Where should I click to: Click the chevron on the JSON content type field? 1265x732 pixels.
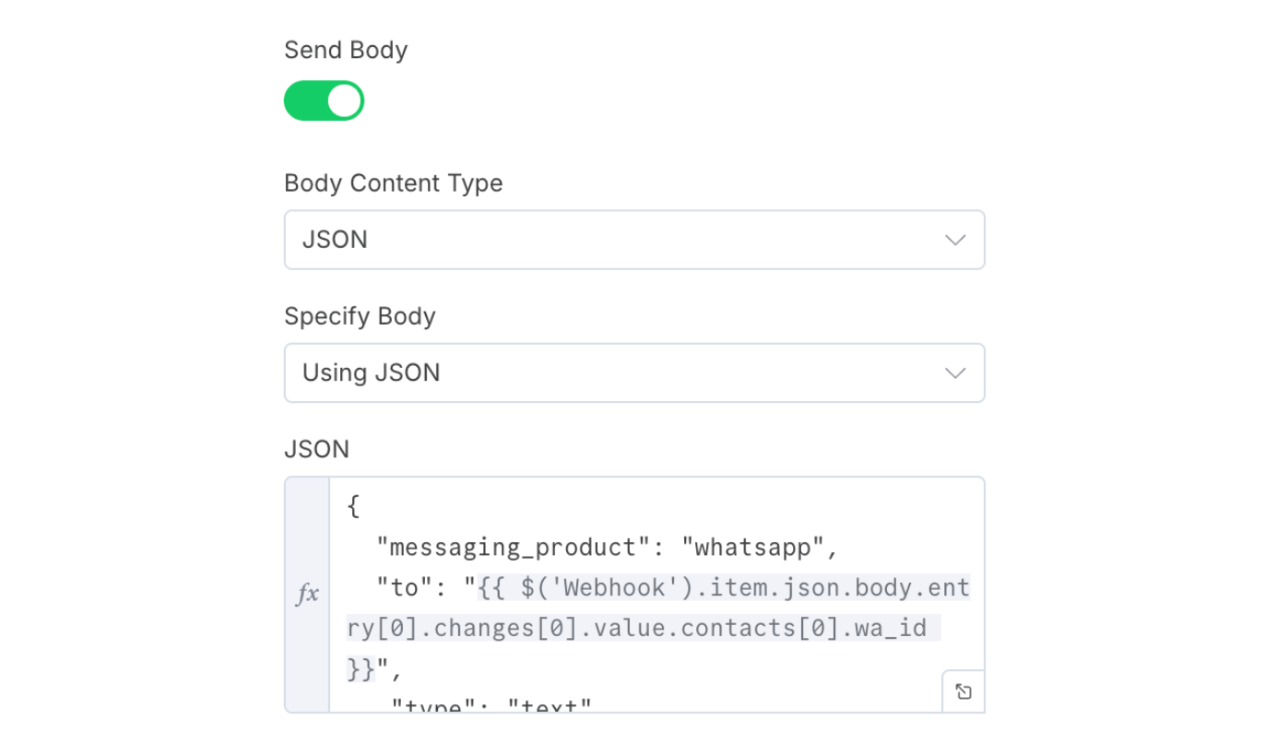pos(955,240)
